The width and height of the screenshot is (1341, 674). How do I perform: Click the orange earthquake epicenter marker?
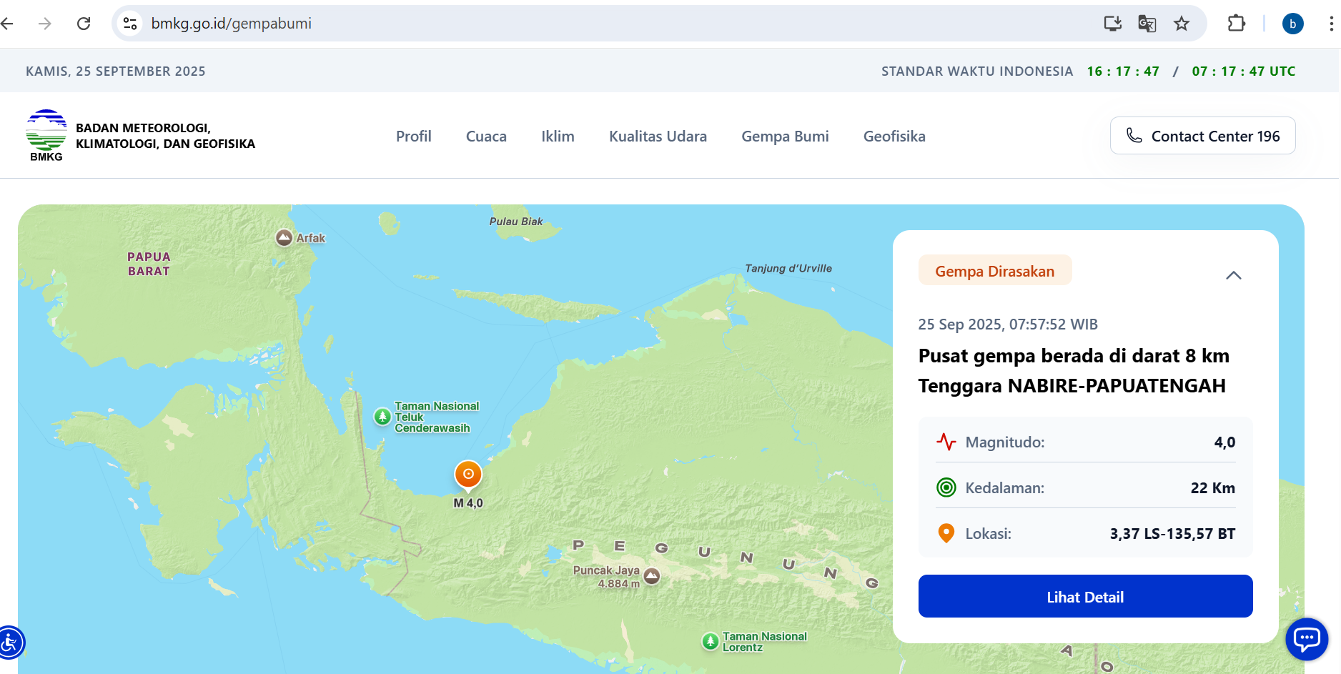click(468, 474)
